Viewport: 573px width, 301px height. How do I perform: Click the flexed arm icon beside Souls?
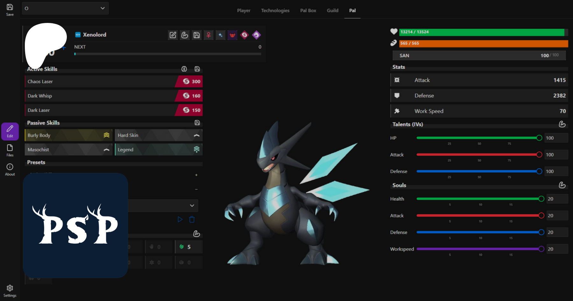click(x=562, y=185)
